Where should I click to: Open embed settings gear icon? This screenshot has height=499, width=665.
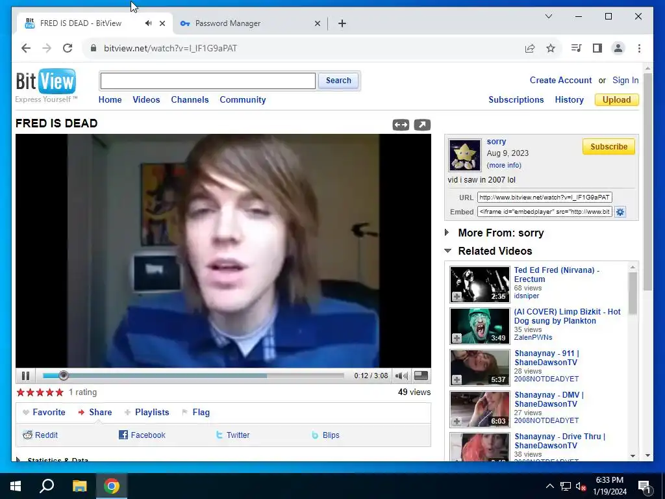click(x=620, y=212)
